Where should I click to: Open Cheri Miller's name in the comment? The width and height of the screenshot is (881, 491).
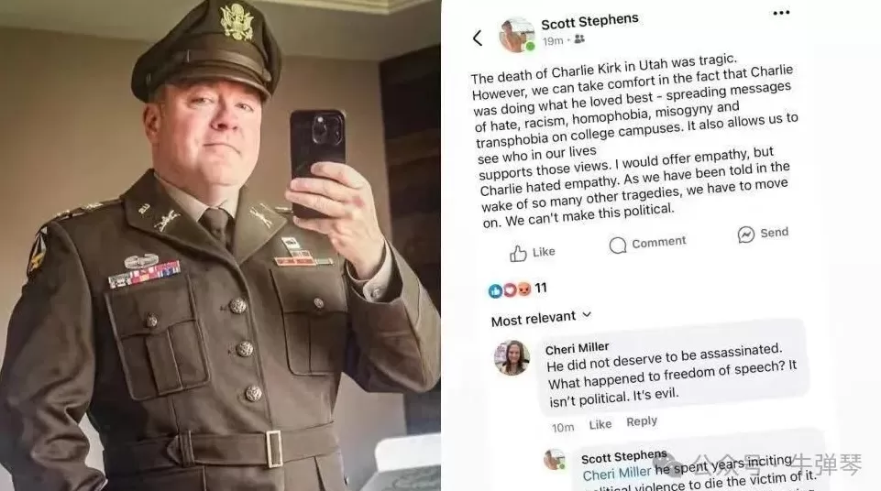[577, 348]
